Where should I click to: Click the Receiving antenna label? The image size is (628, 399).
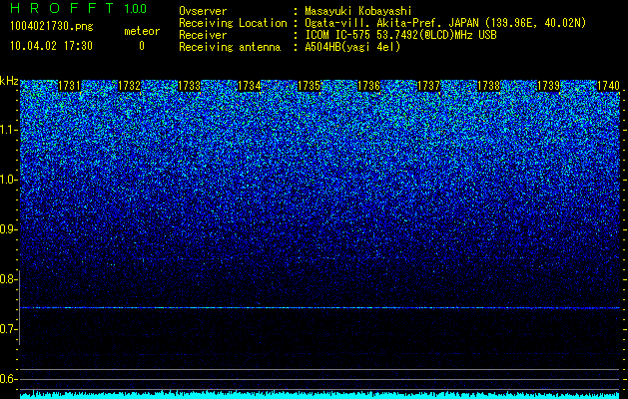(x=230, y=47)
